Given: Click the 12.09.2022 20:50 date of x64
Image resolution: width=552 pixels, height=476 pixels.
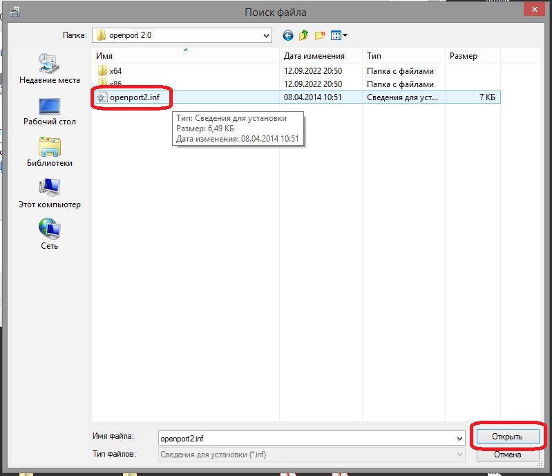Looking at the screenshot, I should [x=313, y=71].
